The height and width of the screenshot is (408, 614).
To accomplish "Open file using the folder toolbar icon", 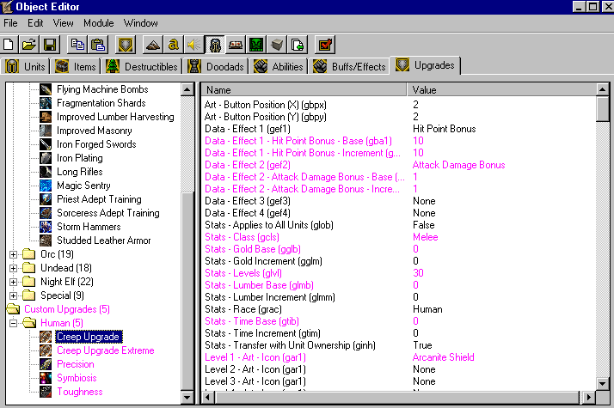I will 29,45.
